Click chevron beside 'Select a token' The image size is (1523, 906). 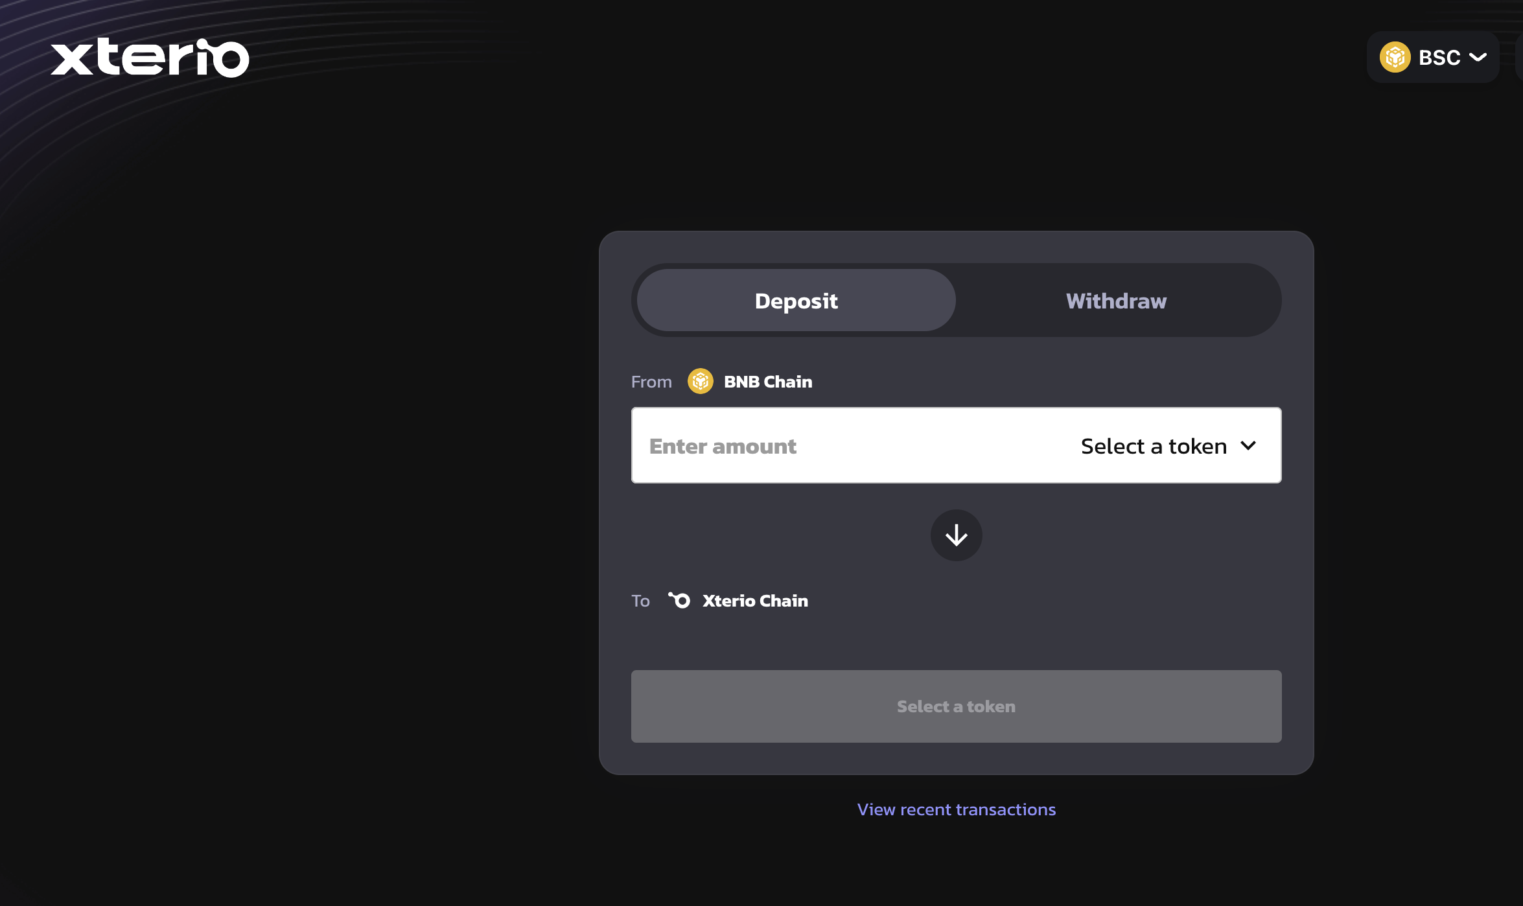1248,446
